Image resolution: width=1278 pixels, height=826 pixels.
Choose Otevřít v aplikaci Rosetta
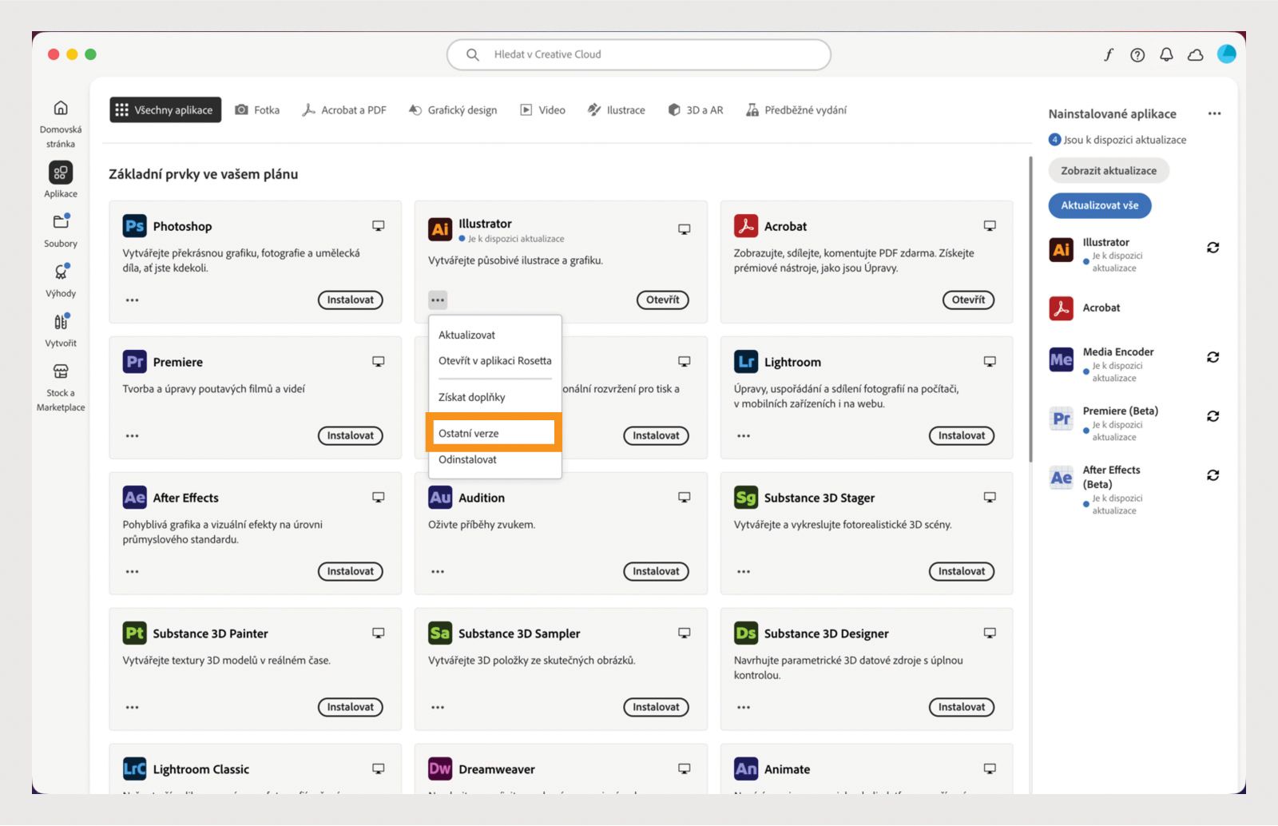[x=495, y=361]
